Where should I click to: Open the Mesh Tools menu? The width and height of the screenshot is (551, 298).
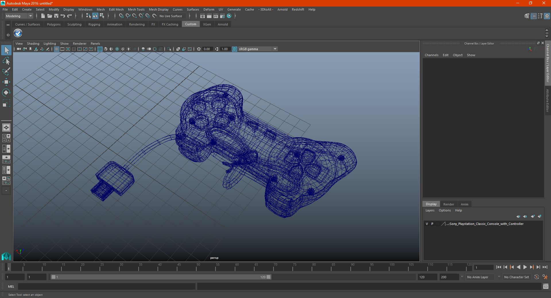click(x=136, y=9)
